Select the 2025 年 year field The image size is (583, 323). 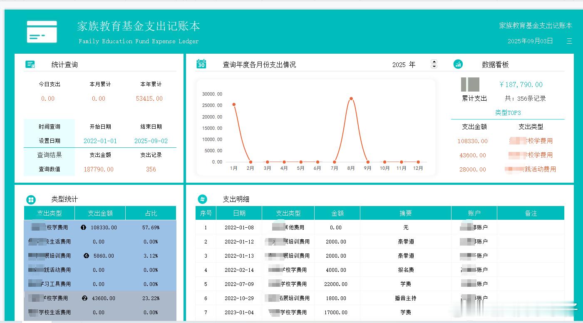pos(404,65)
